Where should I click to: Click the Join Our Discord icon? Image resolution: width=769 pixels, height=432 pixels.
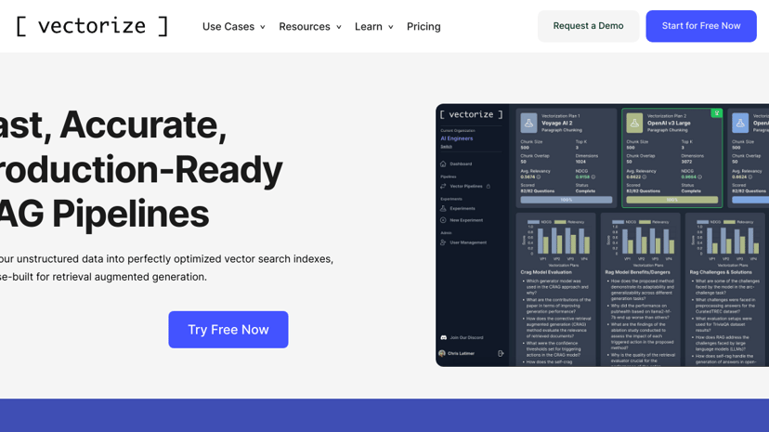443,337
